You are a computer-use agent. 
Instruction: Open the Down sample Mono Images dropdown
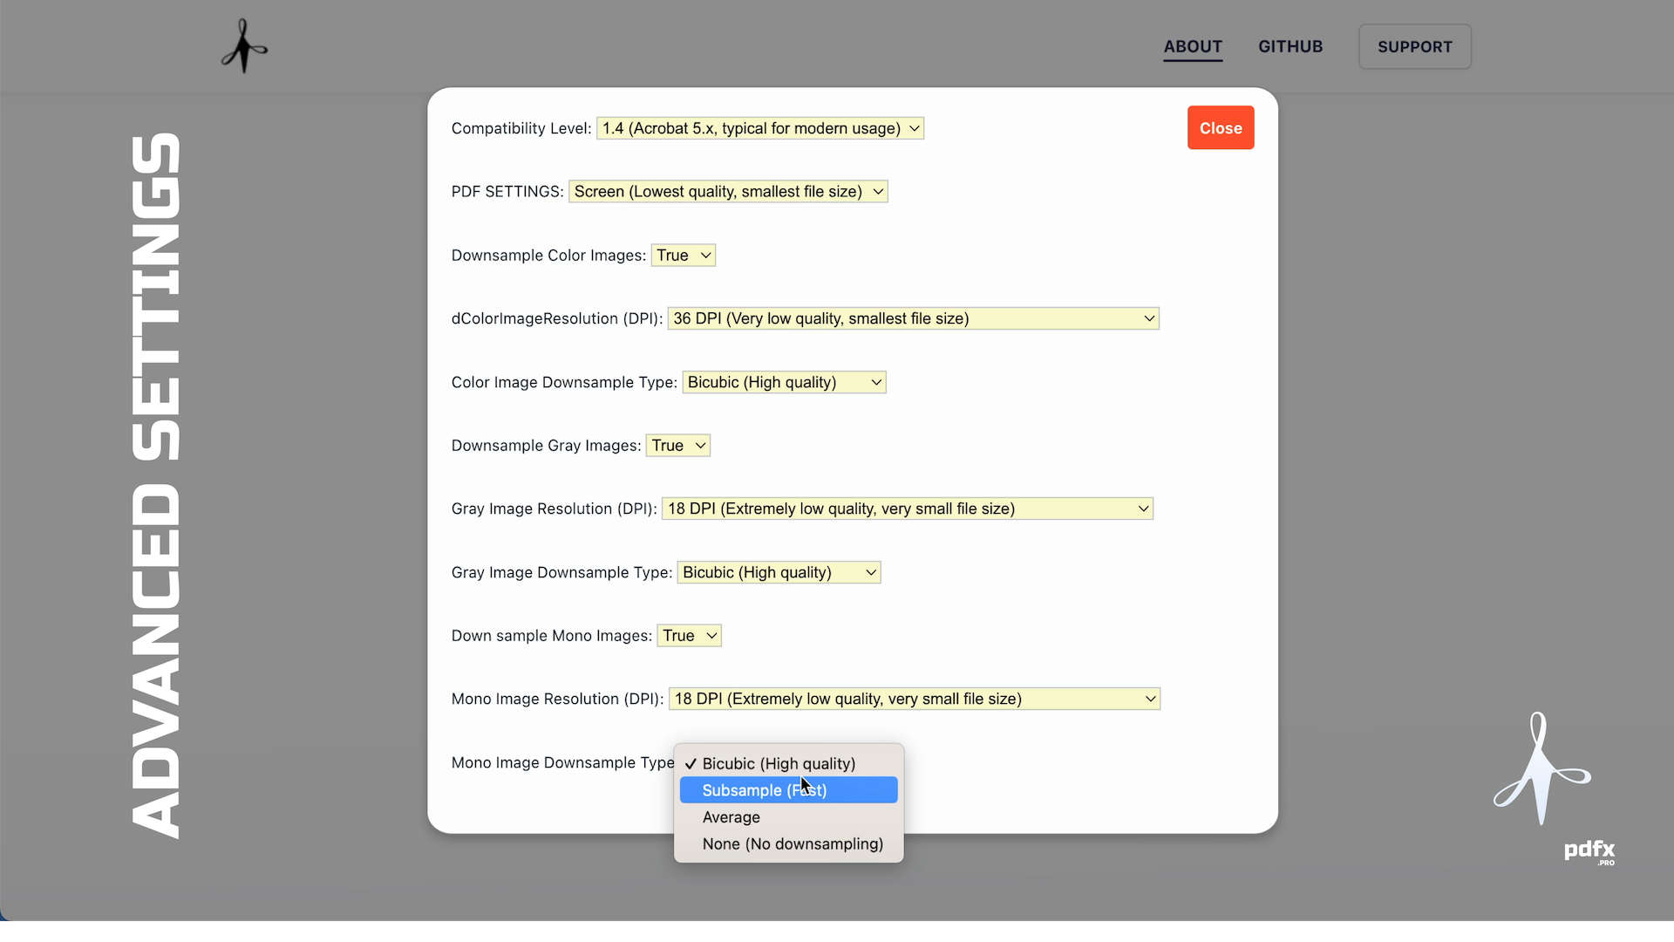(x=690, y=636)
